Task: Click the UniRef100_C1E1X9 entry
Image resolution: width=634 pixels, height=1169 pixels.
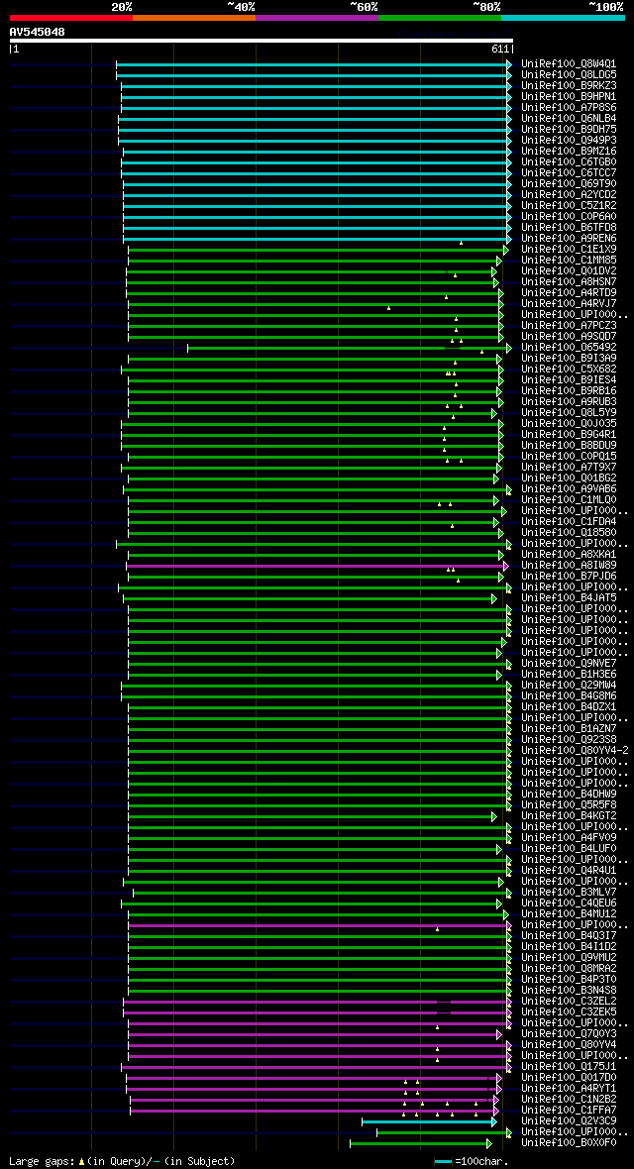Action: [x=569, y=249]
